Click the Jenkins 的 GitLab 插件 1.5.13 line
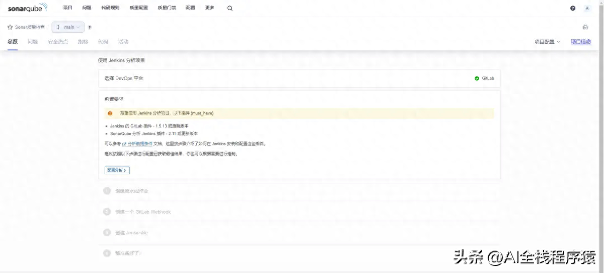This screenshot has height=273, width=604. [149, 126]
